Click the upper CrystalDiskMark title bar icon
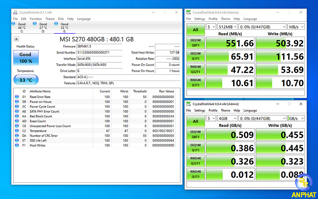The image size is (318, 199). coord(189,12)
